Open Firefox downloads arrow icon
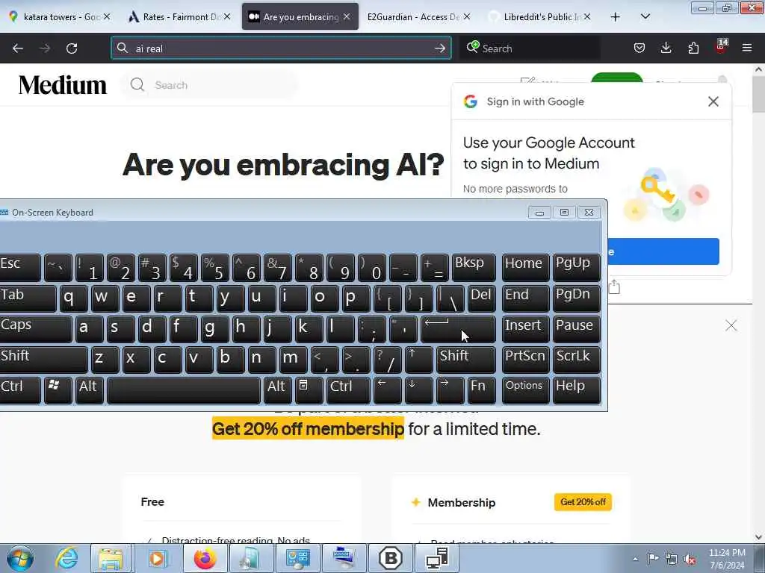765x573 pixels. (666, 48)
